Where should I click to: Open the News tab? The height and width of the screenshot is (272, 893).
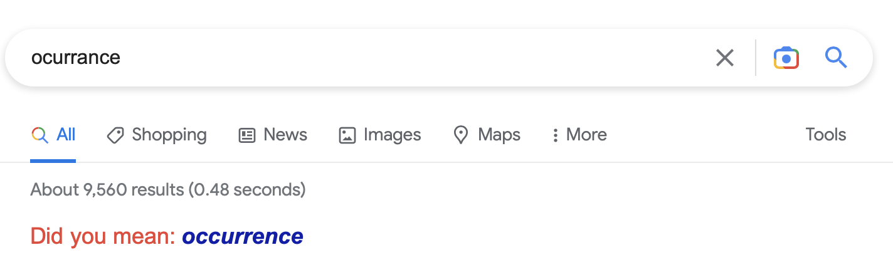click(x=285, y=135)
